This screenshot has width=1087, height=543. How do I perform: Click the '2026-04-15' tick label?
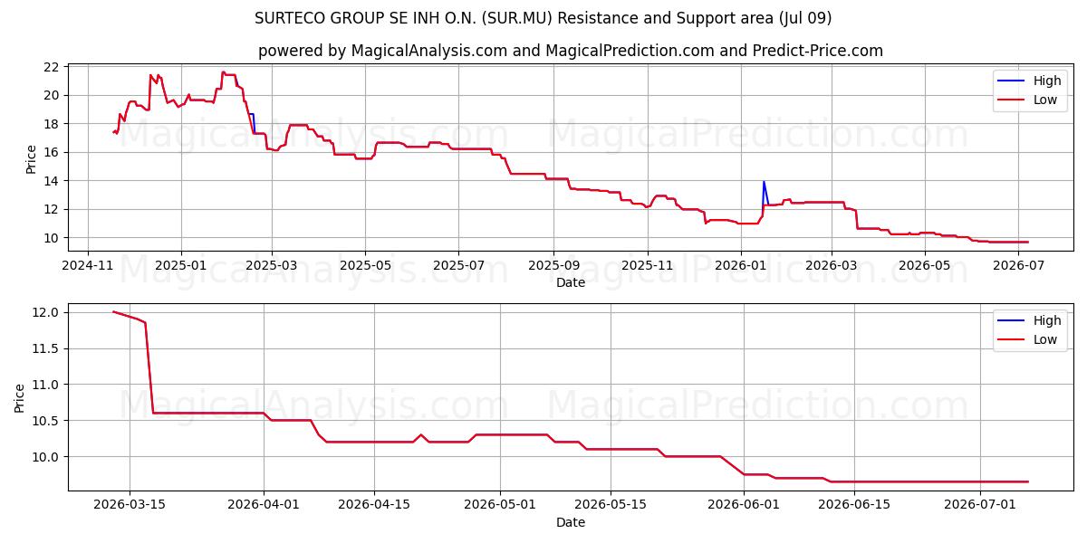(374, 506)
